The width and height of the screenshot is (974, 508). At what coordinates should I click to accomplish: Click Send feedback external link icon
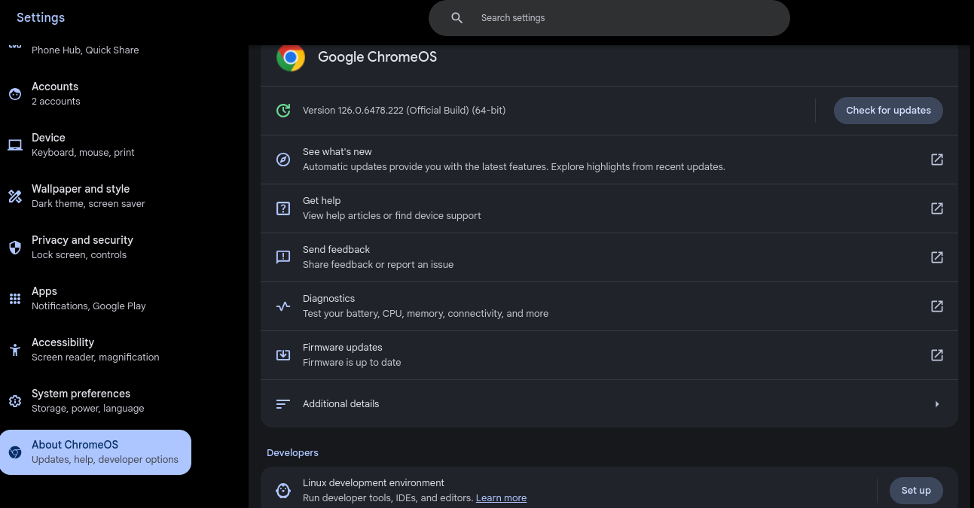point(937,257)
